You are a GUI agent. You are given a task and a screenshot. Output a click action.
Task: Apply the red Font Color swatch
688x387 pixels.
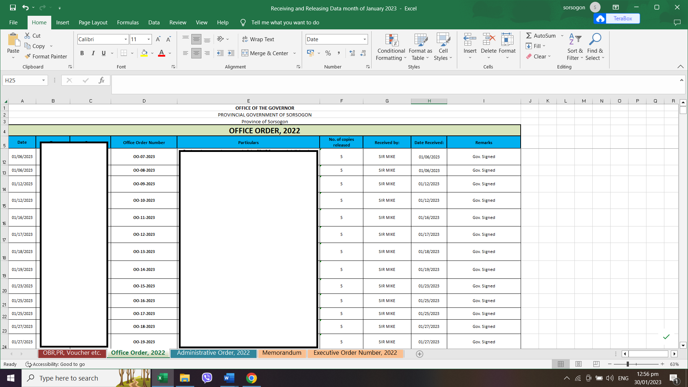(x=162, y=53)
